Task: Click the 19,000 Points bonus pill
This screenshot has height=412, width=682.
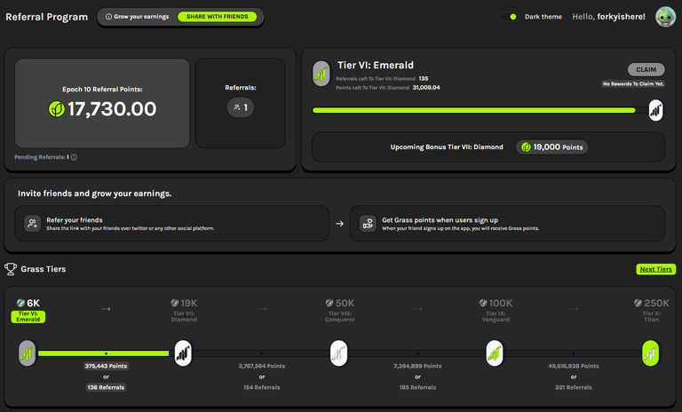Action: [x=552, y=147]
